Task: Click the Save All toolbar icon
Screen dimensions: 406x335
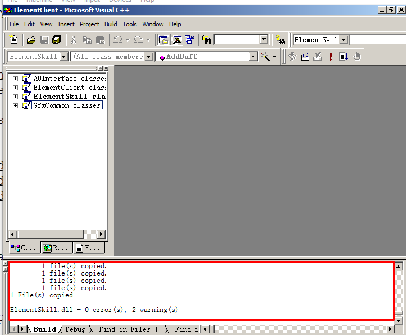Action: [x=57, y=40]
